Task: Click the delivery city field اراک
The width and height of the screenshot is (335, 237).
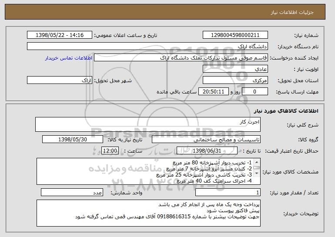Action: coord(60,80)
